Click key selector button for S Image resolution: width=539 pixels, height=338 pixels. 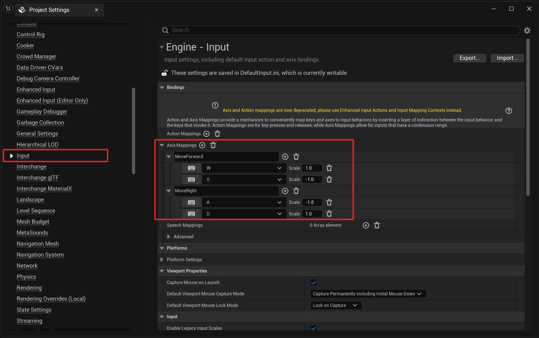pyautogui.click(x=191, y=180)
